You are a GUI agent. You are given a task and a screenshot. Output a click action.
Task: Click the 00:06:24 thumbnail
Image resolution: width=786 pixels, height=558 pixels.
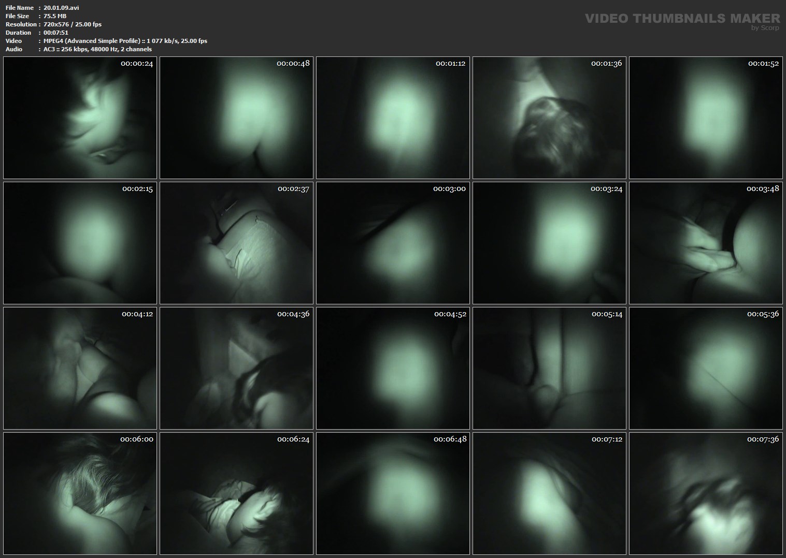click(236, 493)
